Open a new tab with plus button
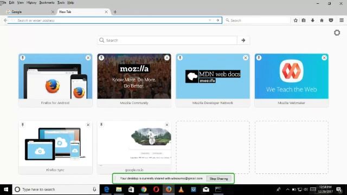This screenshot has width=347, height=195. pos(115,12)
